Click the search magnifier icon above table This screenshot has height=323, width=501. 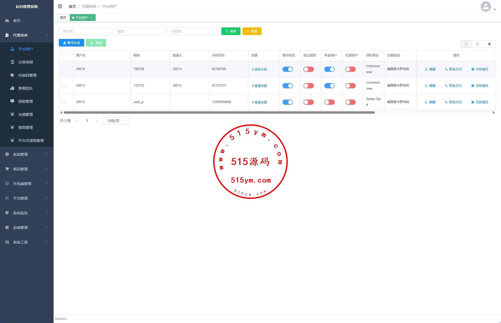click(466, 44)
